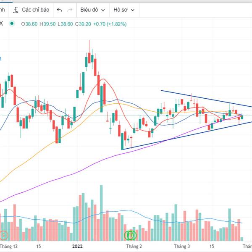Click the greyed-out redo arrow icon
This screenshot has height=252, width=252.
[x=70, y=10]
